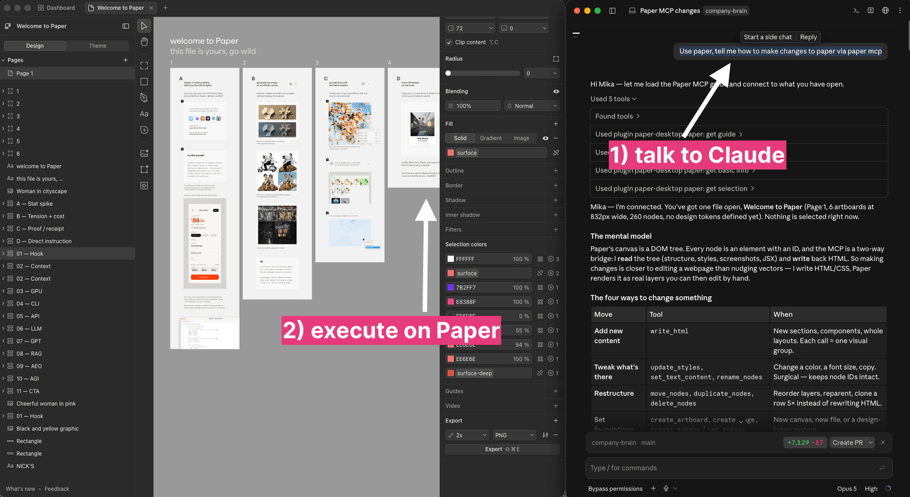Image resolution: width=910 pixels, height=497 pixels.
Task: Uncheck the Clip content checkbox
Action: (x=449, y=42)
